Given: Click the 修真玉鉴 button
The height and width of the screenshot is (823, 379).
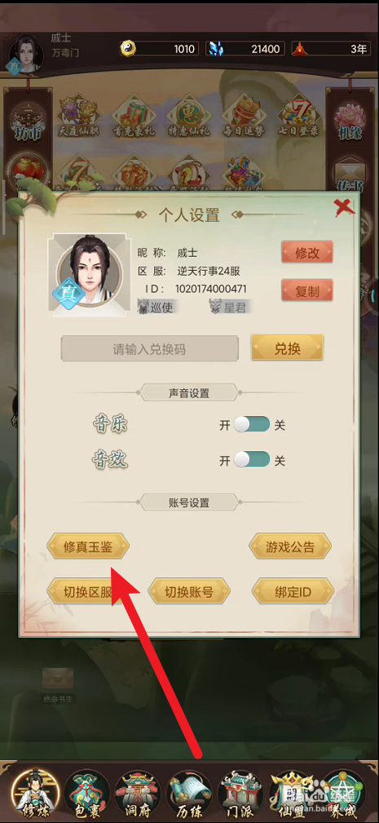Looking at the screenshot, I should point(88,547).
